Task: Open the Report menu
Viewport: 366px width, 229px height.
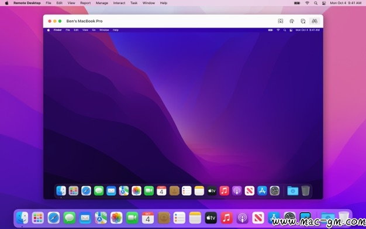Action: pos(85,3)
